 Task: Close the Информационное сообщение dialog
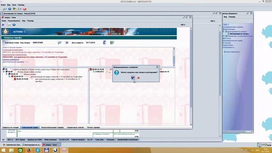157,67
